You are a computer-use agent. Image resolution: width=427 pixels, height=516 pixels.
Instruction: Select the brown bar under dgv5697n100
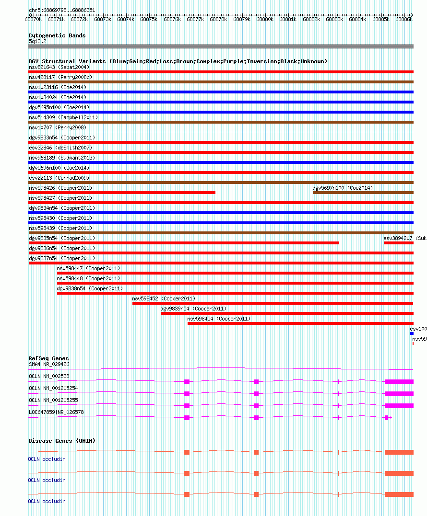[x=363, y=193]
